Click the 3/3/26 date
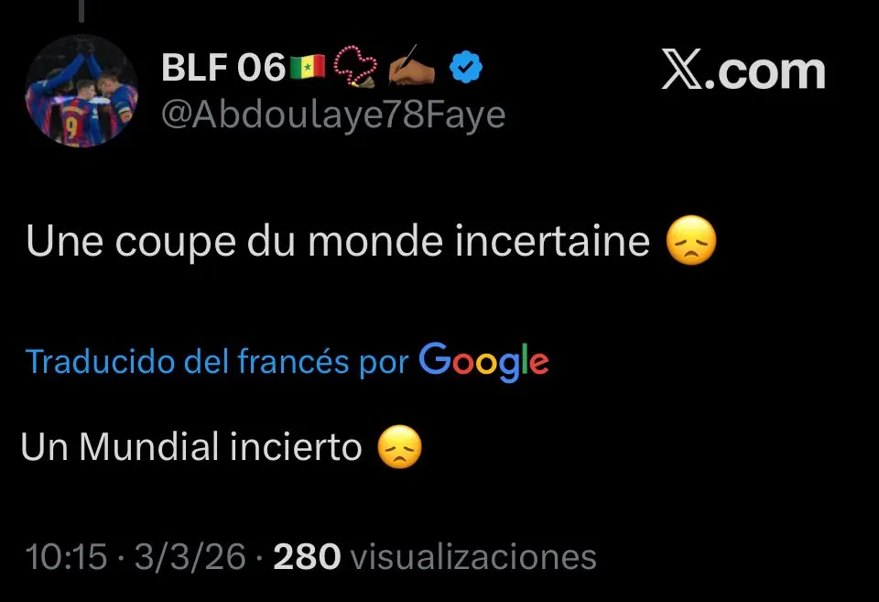 pos(190,557)
